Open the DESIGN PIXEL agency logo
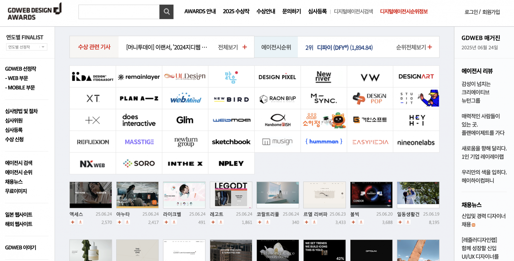This screenshot has width=514, height=261. pos(277,77)
